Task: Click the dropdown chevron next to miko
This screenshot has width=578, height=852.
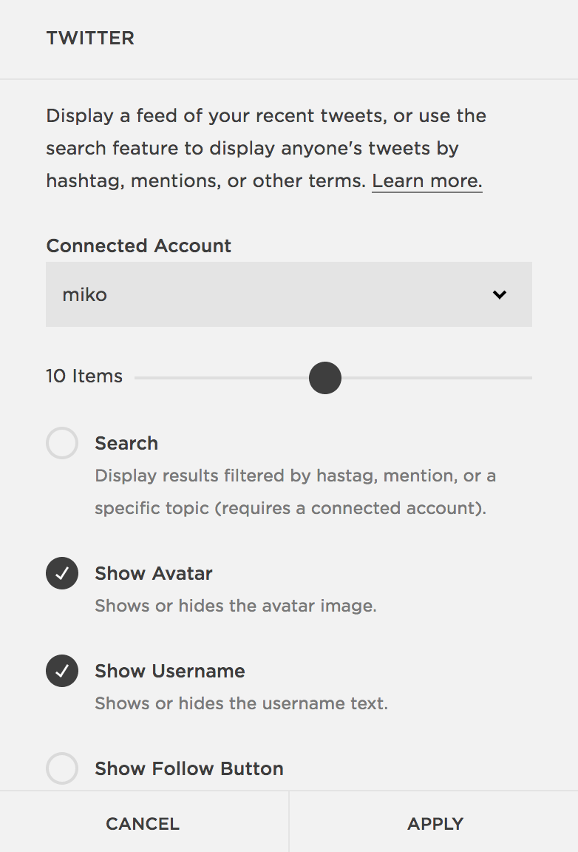Action: (499, 294)
